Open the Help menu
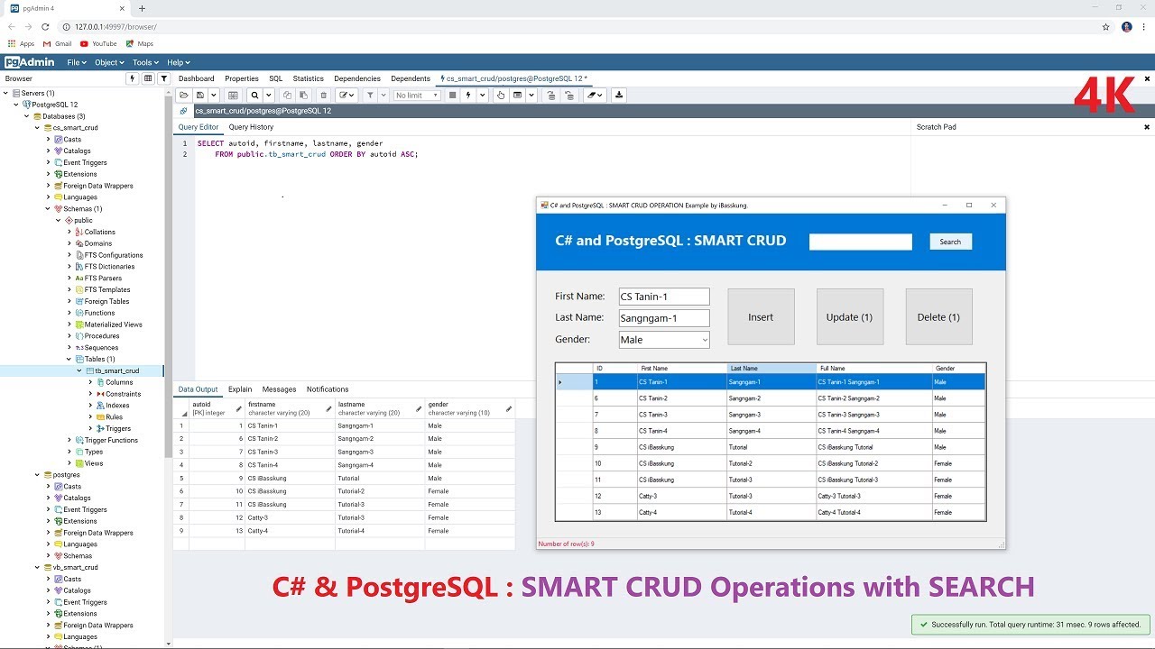Screen dimensions: 1155x649 click(x=178, y=62)
